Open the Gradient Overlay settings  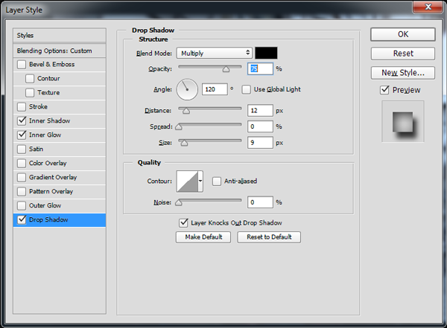[x=52, y=177]
